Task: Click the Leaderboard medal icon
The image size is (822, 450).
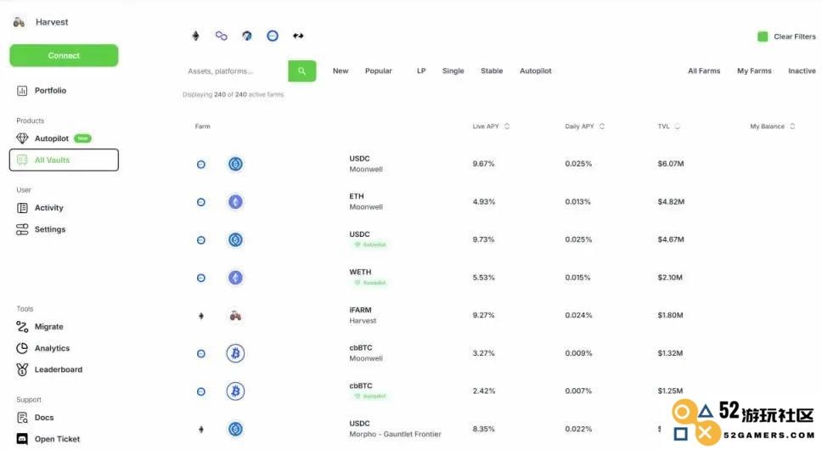Action: (x=22, y=369)
